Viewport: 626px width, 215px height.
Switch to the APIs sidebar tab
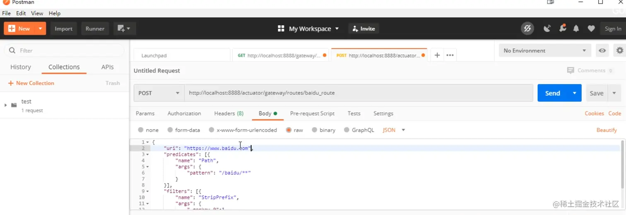click(x=108, y=67)
